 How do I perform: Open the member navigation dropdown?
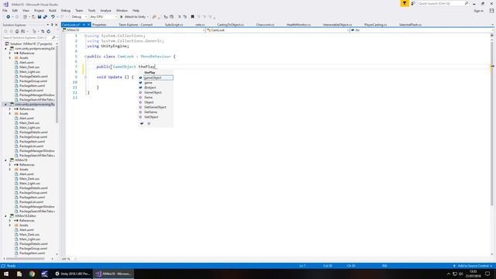(421, 30)
